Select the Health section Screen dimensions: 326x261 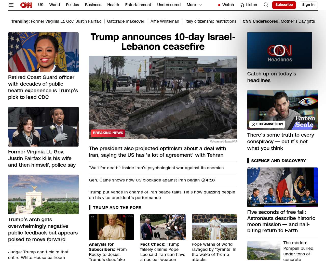[113, 5]
